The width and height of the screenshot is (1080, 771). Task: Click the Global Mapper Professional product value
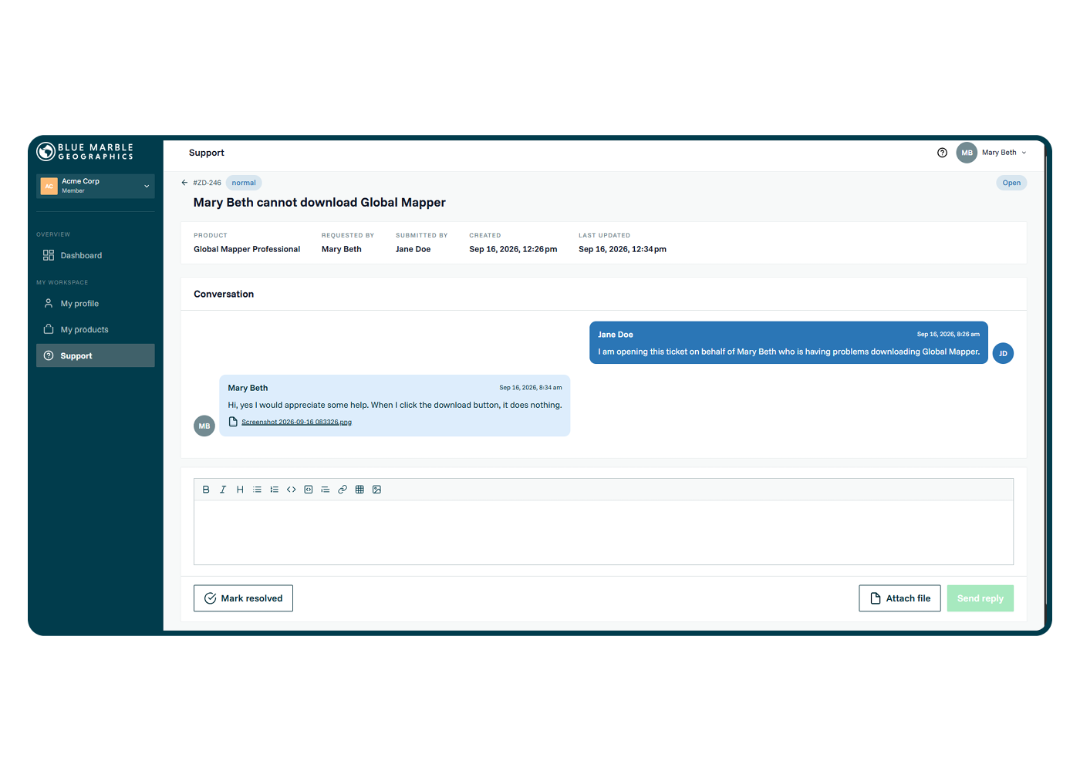click(x=247, y=249)
